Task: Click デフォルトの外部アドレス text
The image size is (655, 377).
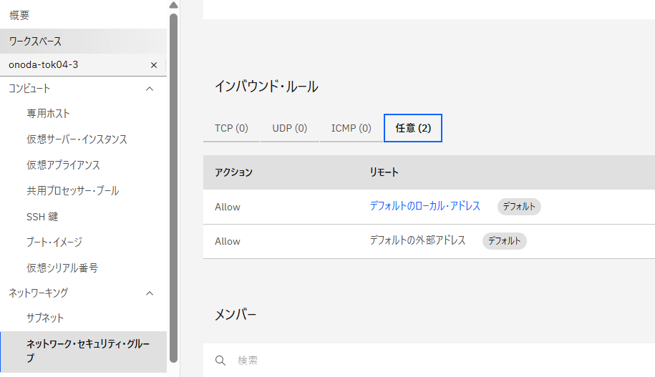Action: click(417, 240)
